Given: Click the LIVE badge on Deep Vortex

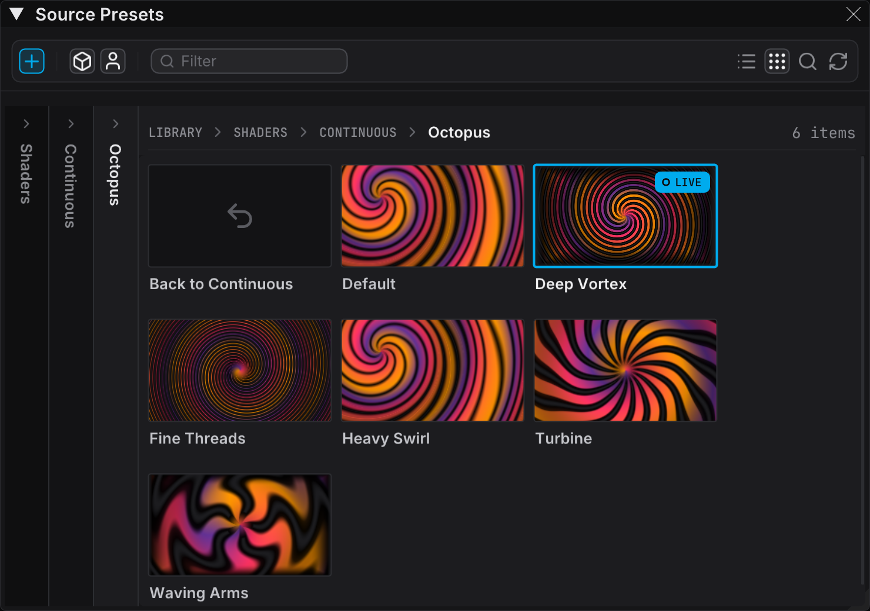Looking at the screenshot, I should pos(682,182).
